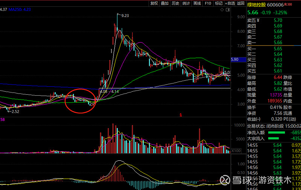This screenshot has width=301, height=190.
Task: Select the MA250 indicator label
Action: click(x=20, y=9)
